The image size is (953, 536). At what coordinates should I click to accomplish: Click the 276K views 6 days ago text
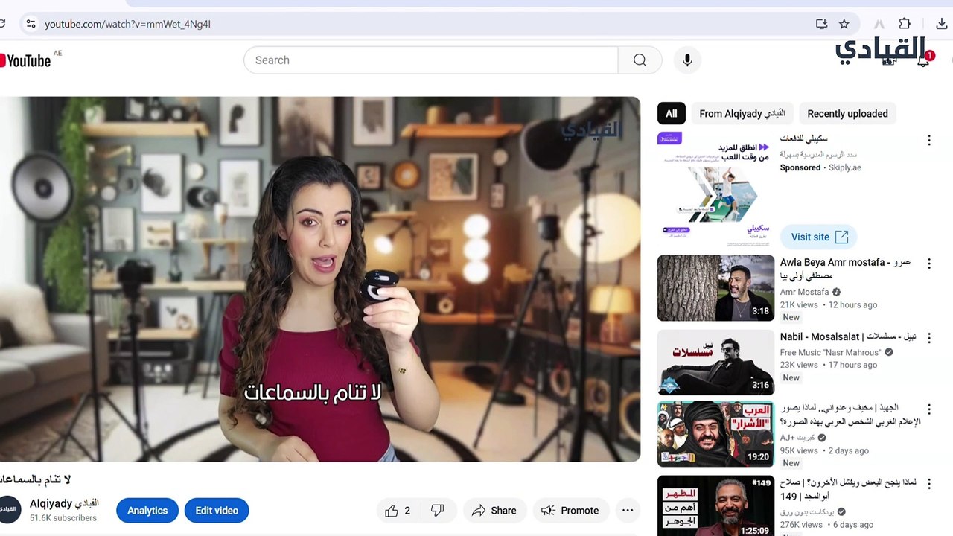click(826, 525)
